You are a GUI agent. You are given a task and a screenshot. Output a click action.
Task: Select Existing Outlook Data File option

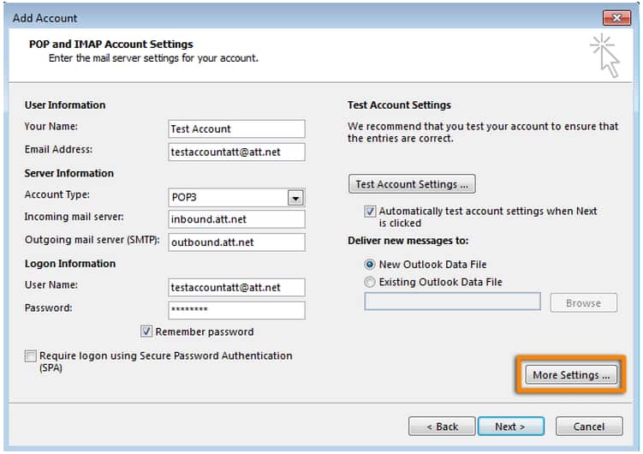pos(370,283)
